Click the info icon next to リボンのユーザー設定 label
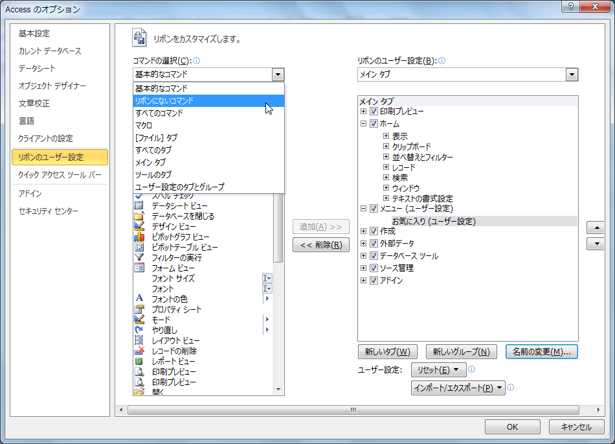 click(442, 60)
